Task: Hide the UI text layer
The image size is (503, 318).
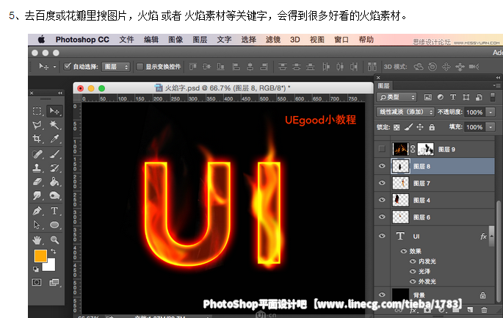Action: [x=382, y=236]
